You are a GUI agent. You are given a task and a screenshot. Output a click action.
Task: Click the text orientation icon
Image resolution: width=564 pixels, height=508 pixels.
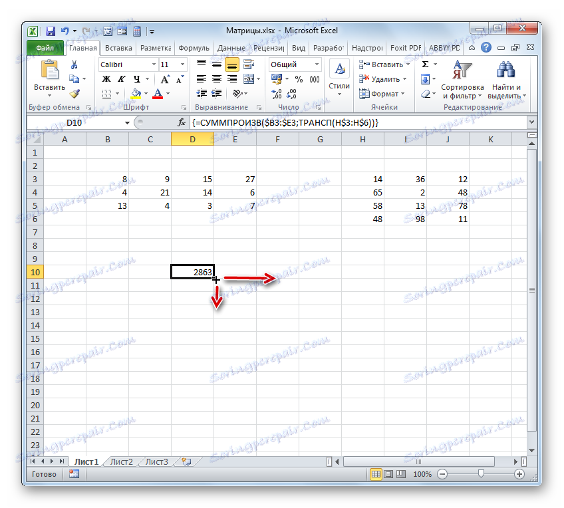click(x=237, y=94)
